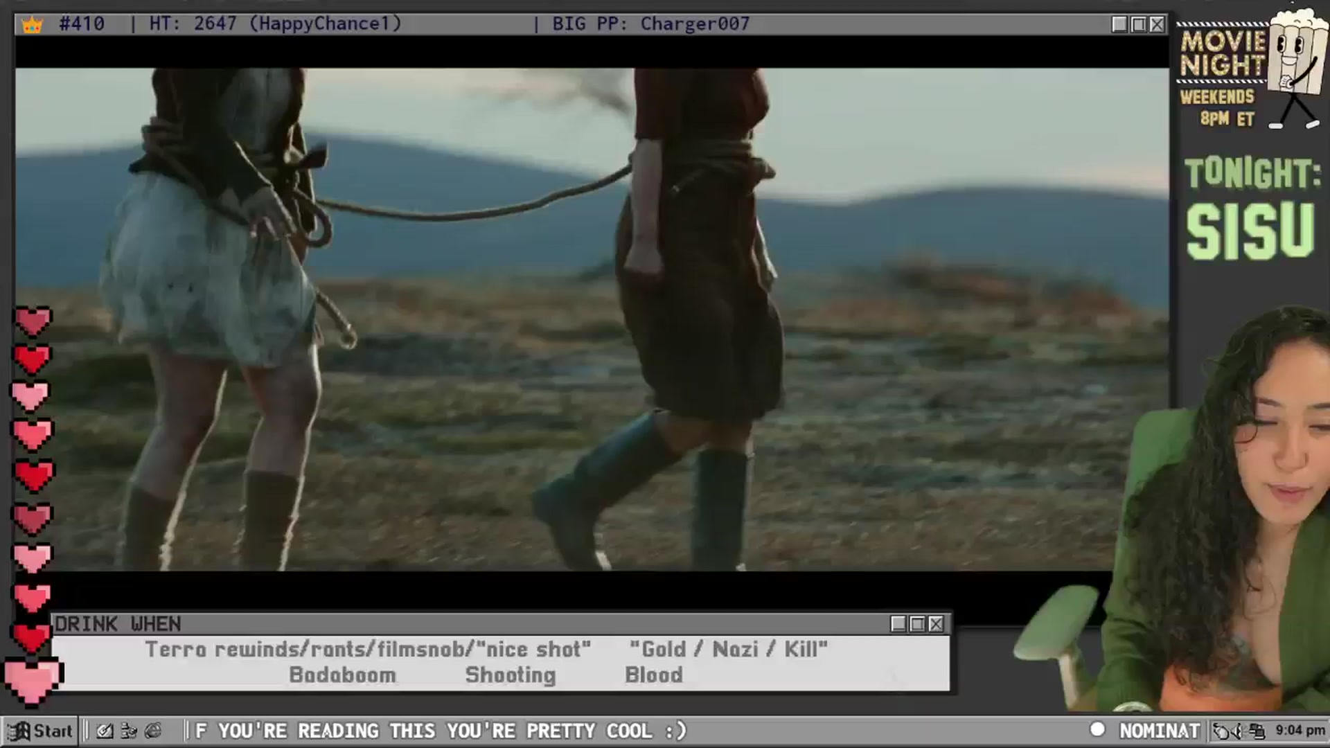Image resolution: width=1330 pixels, height=748 pixels.
Task: Maximize the DRINK WHEN window
Action: tap(917, 624)
